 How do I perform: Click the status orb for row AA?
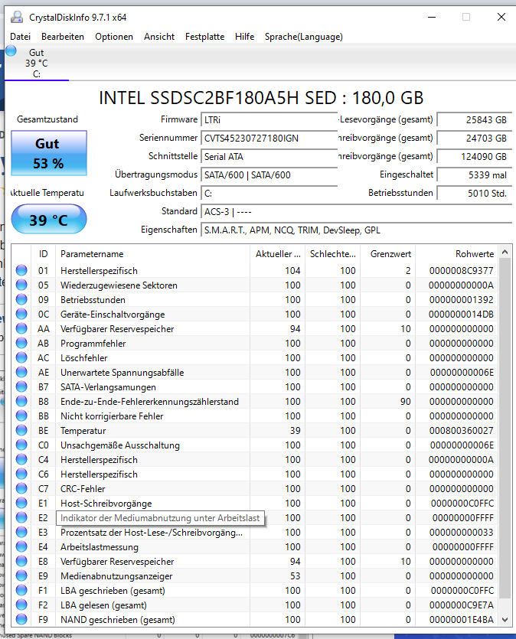21,328
